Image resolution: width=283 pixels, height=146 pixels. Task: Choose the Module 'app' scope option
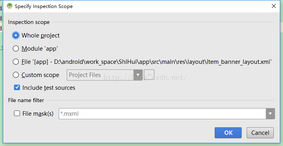point(16,49)
